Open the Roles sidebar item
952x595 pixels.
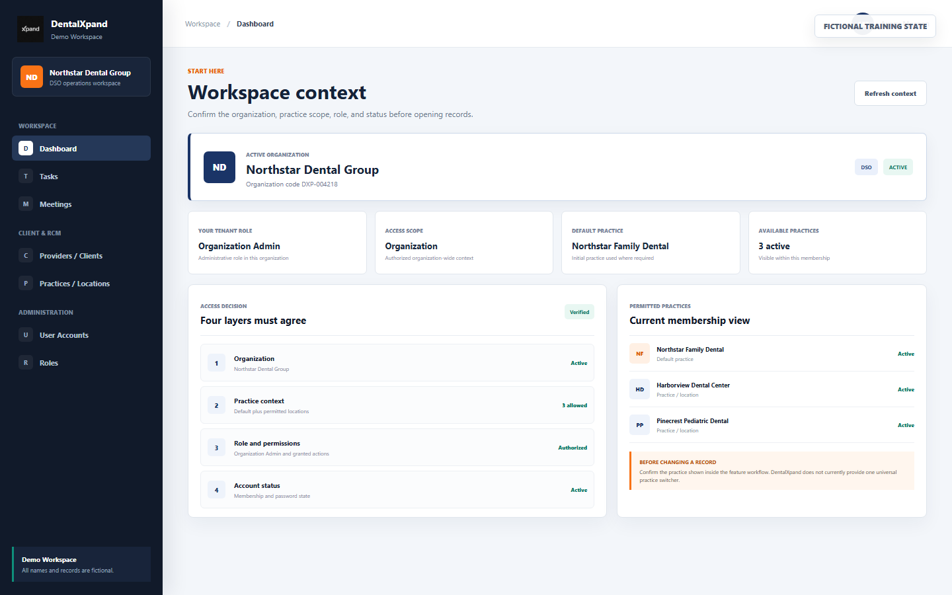click(81, 363)
